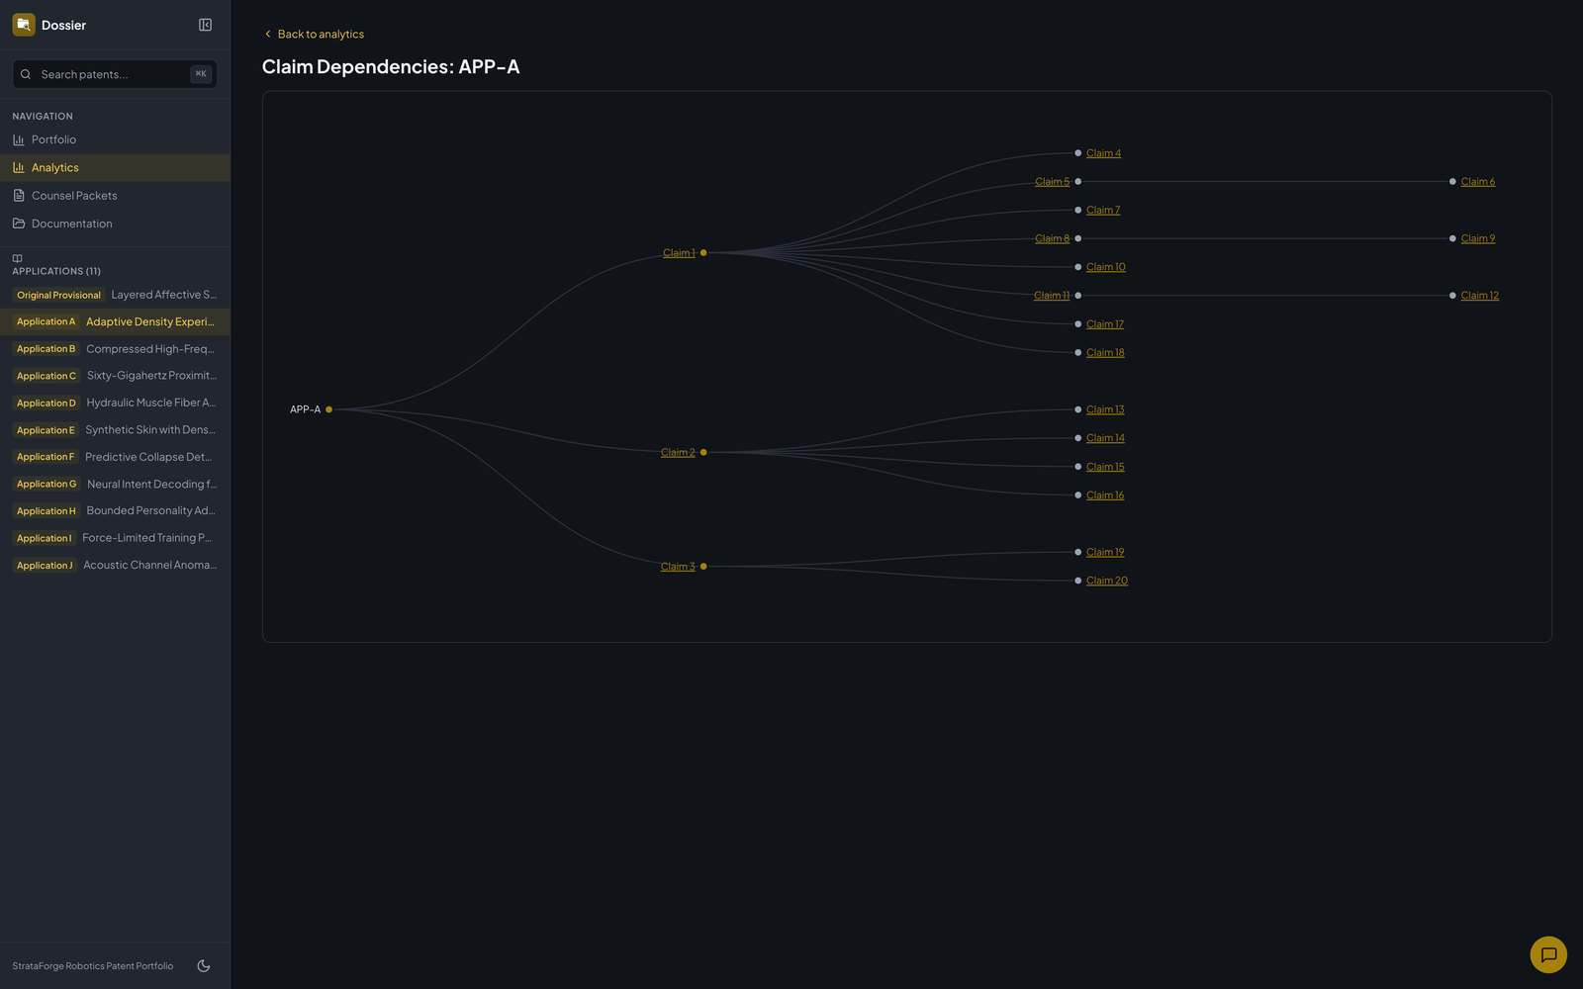Open Claim 12 link
1583x989 pixels.
1480,296
